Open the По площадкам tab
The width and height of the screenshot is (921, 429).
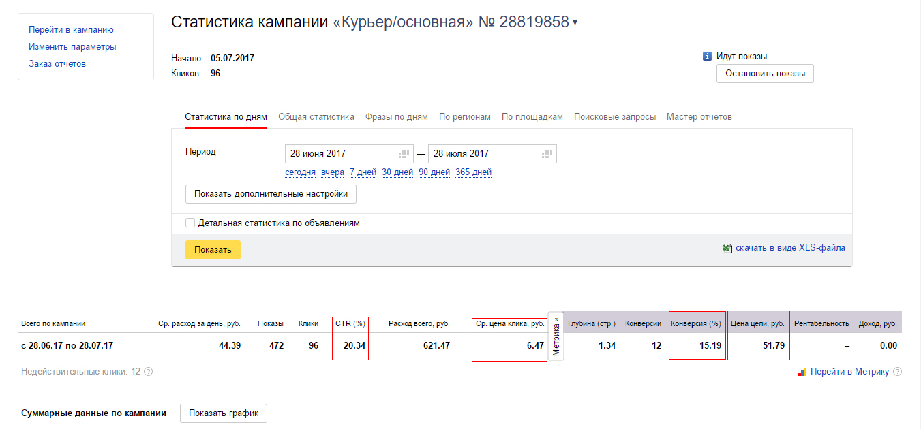pyautogui.click(x=532, y=117)
